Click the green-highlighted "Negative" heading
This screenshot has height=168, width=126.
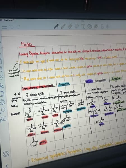click(x=116, y=79)
